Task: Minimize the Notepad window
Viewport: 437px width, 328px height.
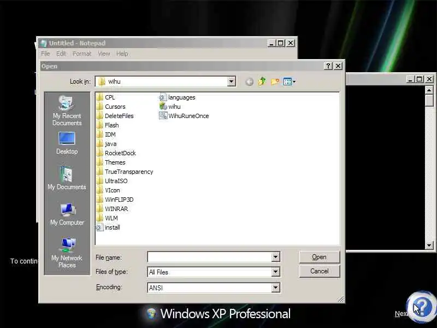Action: [x=271, y=43]
